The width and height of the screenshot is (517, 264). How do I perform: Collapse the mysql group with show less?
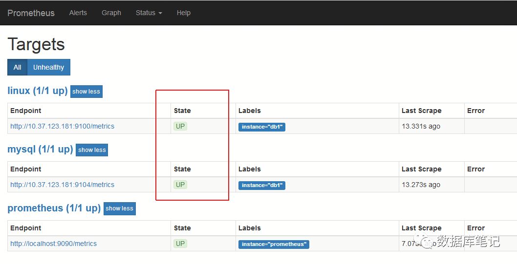(92, 150)
